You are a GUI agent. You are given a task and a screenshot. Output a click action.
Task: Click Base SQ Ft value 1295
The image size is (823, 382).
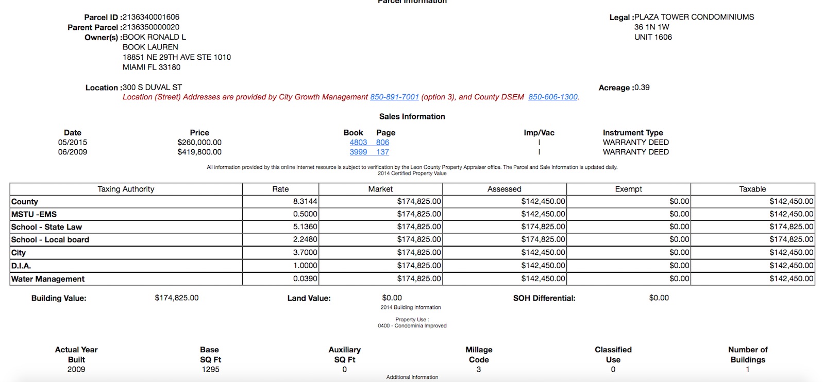(x=210, y=369)
